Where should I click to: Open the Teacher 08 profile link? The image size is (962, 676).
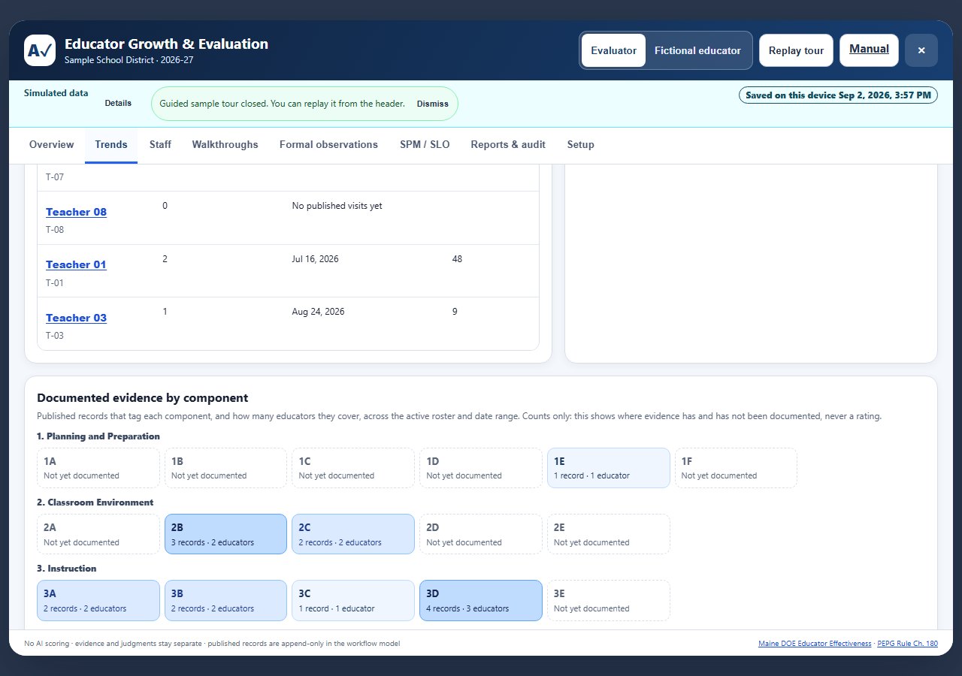coord(76,212)
